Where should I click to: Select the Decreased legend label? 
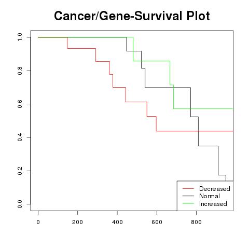coord(215,189)
